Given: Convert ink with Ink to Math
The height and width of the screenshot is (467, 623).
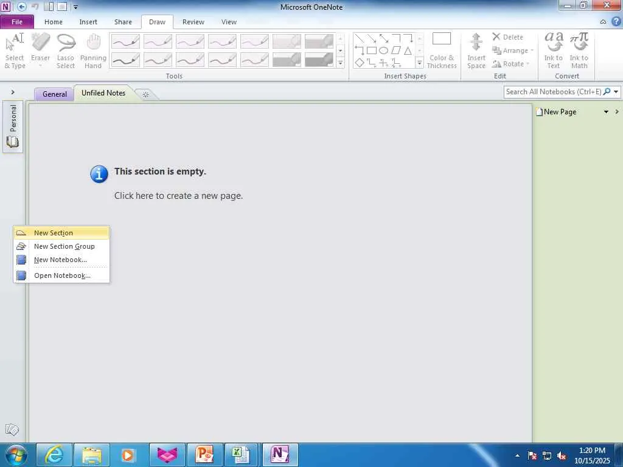Looking at the screenshot, I should tap(579, 51).
